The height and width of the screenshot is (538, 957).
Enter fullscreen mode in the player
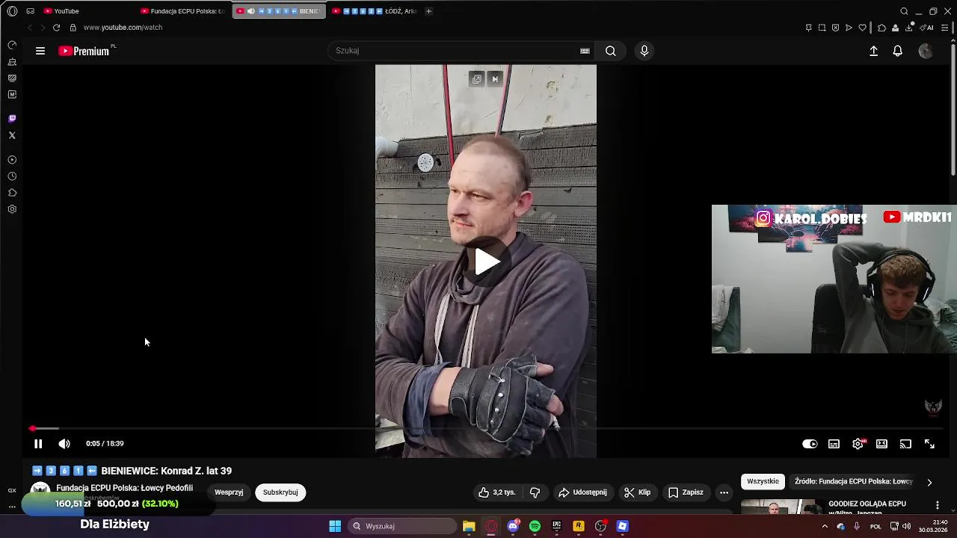pos(929,444)
